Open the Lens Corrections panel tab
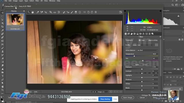Image resolution: width=184 pixels, height=103 pixels. point(141,34)
